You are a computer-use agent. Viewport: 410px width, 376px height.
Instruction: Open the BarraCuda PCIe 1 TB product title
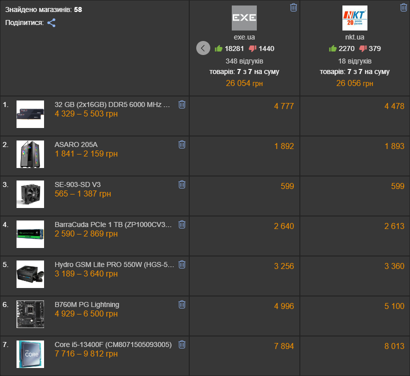tap(113, 224)
